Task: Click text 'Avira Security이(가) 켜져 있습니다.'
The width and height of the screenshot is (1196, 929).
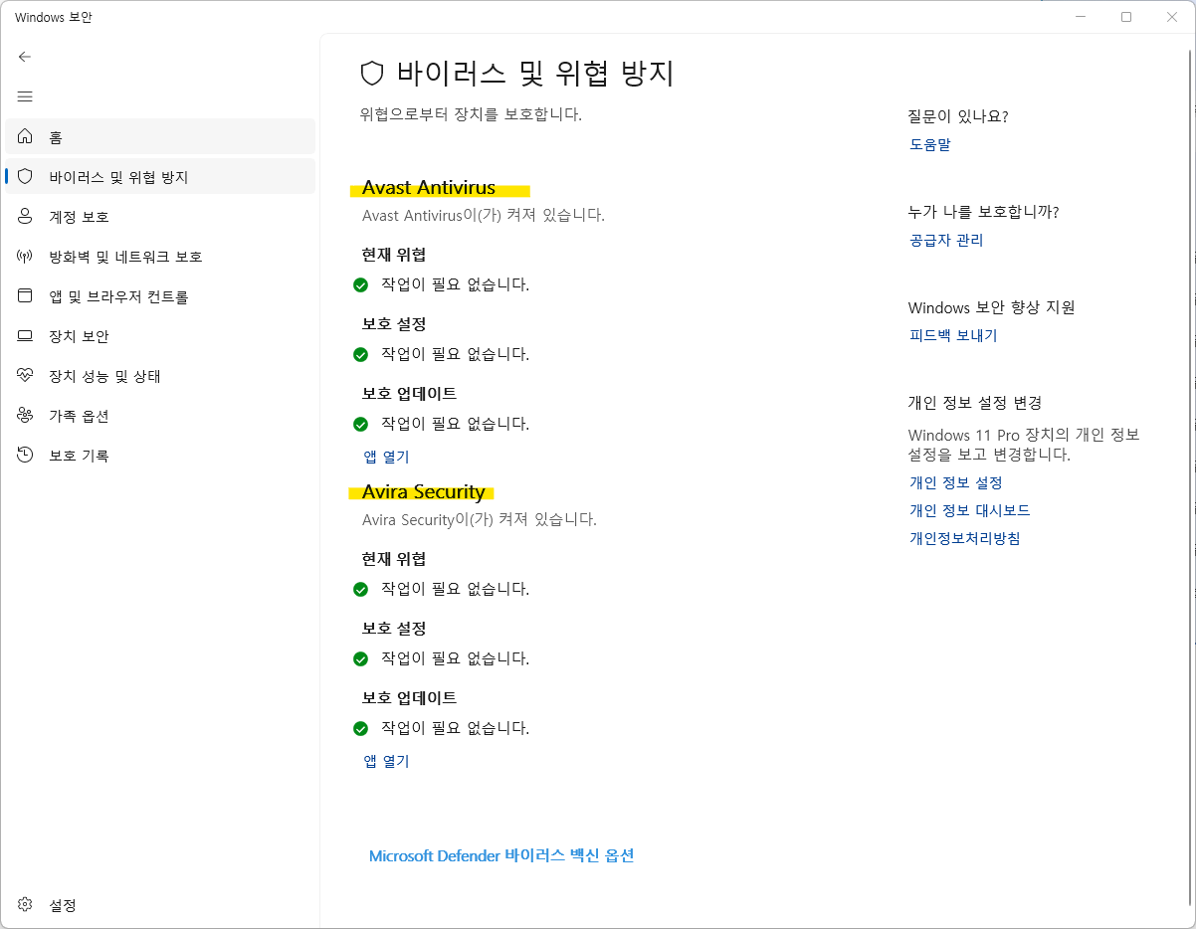Action: (x=480, y=519)
